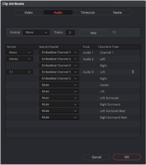
Task: Open Embedded Channel 3 source dropdown
Action: click(x=59, y=65)
